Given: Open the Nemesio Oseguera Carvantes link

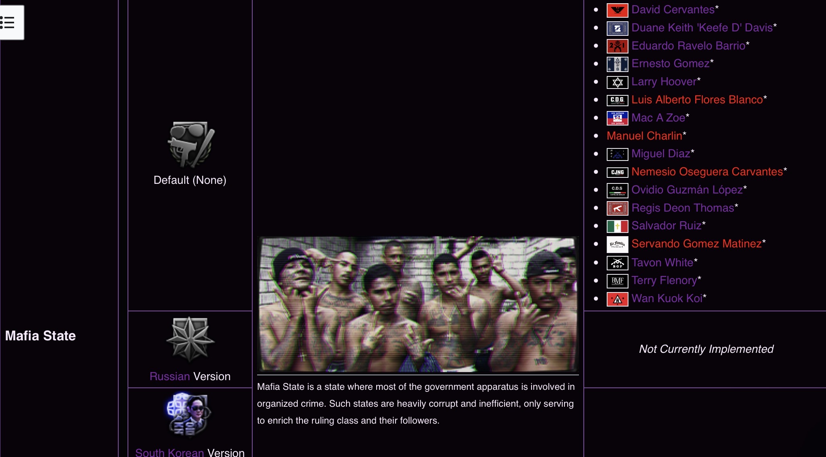Looking at the screenshot, I should click(707, 172).
